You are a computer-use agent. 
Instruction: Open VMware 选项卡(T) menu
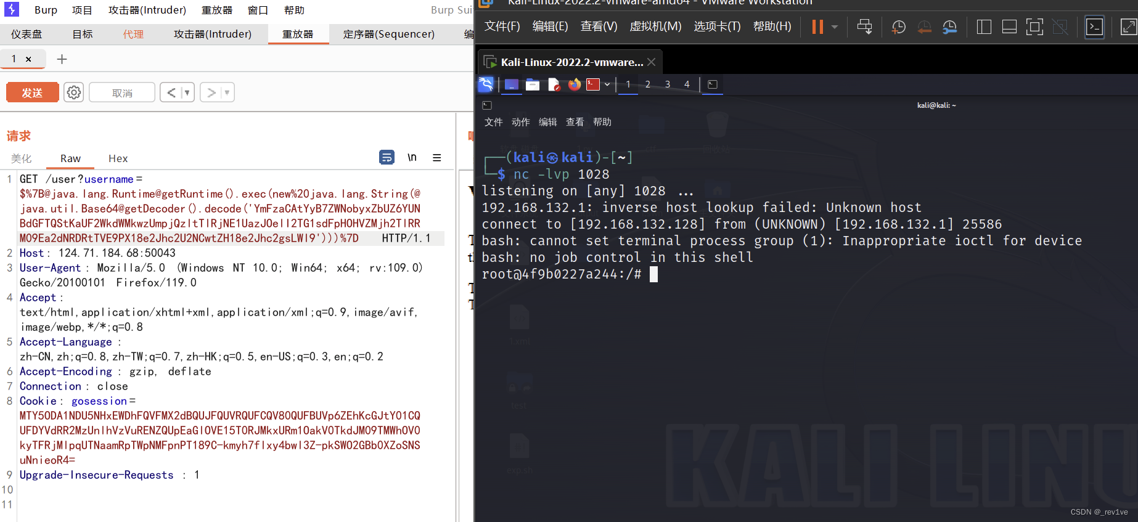coord(717,27)
